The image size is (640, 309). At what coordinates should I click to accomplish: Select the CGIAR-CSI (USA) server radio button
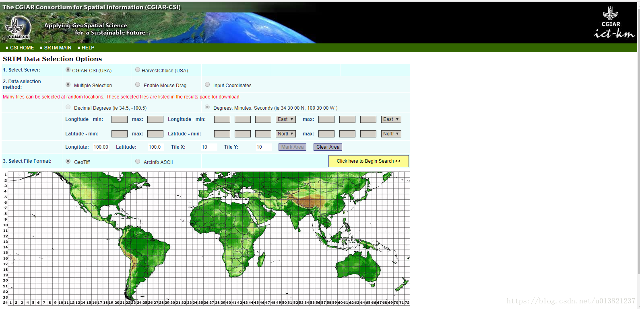68,70
